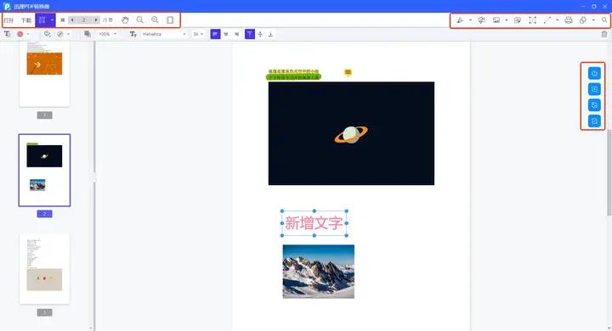Select page 1 thumbnail with orange image

(x=44, y=74)
